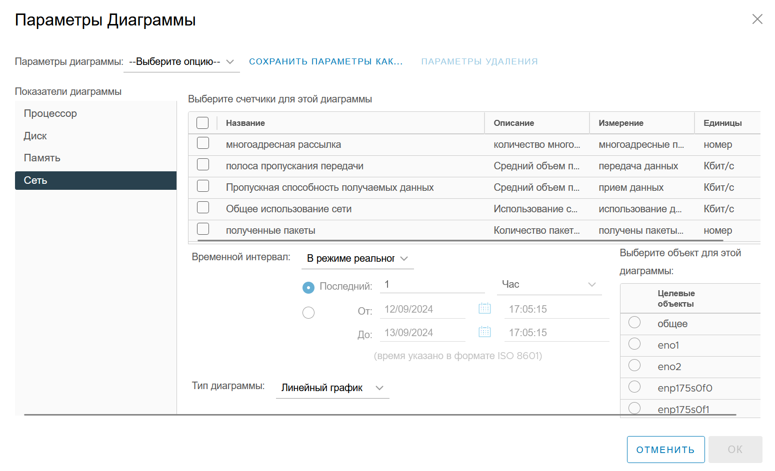Close the Параметры Диаграммы dialog

click(x=757, y=19)
